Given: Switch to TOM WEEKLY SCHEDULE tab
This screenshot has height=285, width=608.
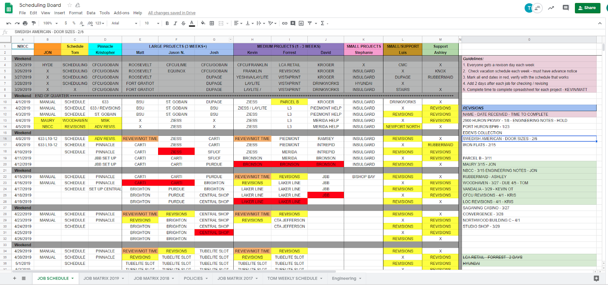Looking at the screenshot, I should point(295,279).
